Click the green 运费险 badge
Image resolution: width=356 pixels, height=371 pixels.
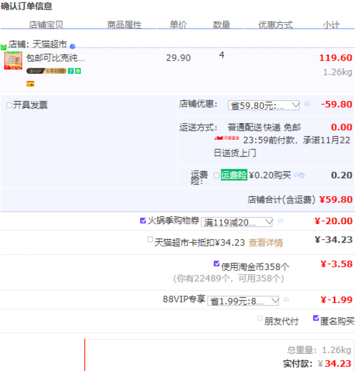pos(234,175)
